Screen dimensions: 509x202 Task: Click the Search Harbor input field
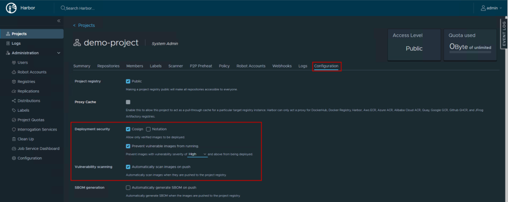tap(100, 8)
